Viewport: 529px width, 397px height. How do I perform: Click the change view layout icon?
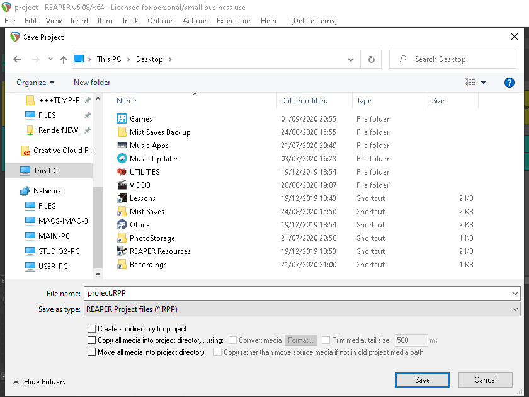[x=470, y=83]
